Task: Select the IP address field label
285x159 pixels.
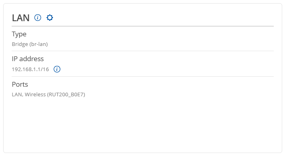Action: coord(28,59)
